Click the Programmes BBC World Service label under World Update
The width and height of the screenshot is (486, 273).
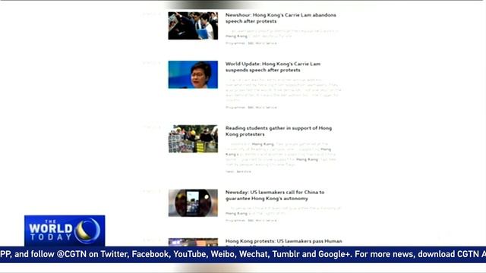(x=251, y=108)
